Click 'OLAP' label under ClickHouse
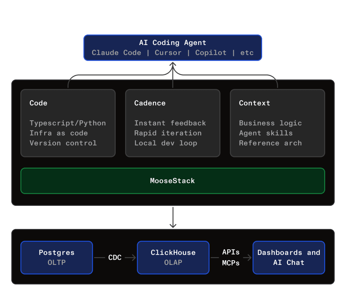Image resolution: width=346 pixels, height=296 pixels. [x=173, y=262]
